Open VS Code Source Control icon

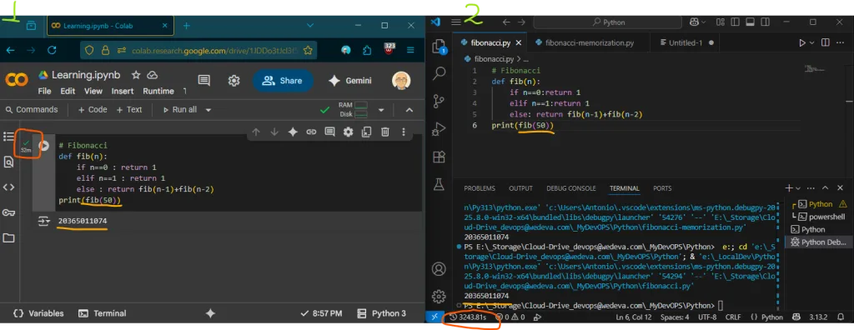[x=439, y=102]
